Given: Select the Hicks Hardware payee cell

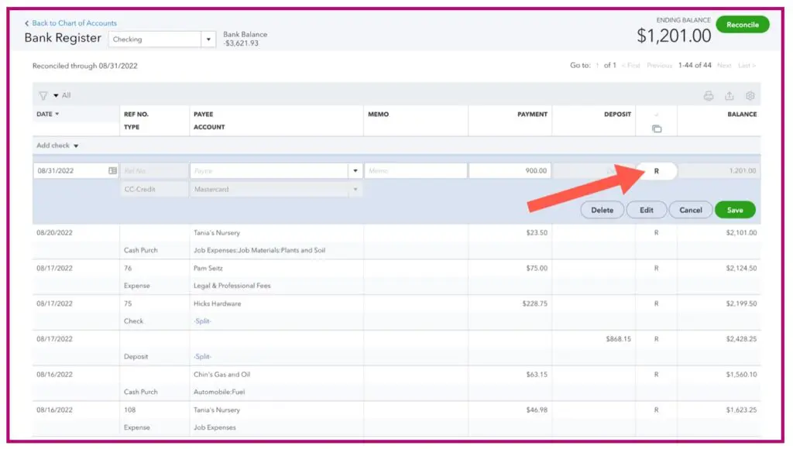Looking at the screenshot, I should (x=217, y=304).
